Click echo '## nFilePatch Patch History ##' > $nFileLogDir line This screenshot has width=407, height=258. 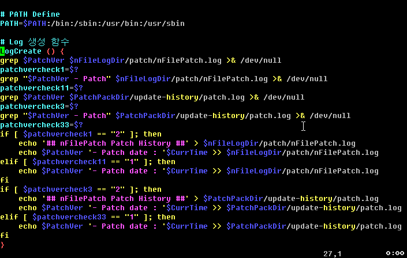[x=187, y=143]
